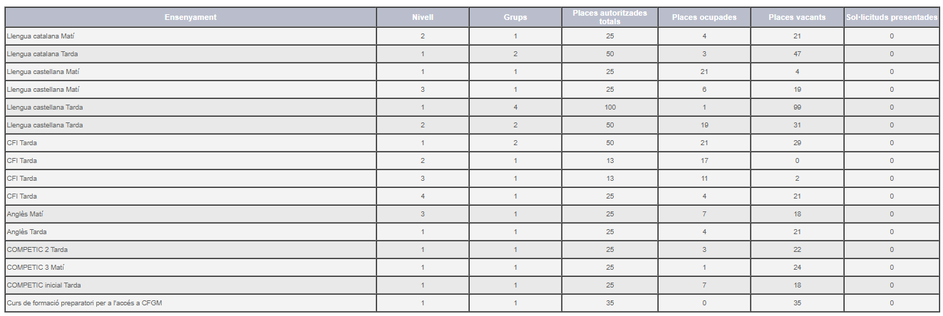
Task: Click the 47 vacant places cell
Action: click(x=797, y=54)
